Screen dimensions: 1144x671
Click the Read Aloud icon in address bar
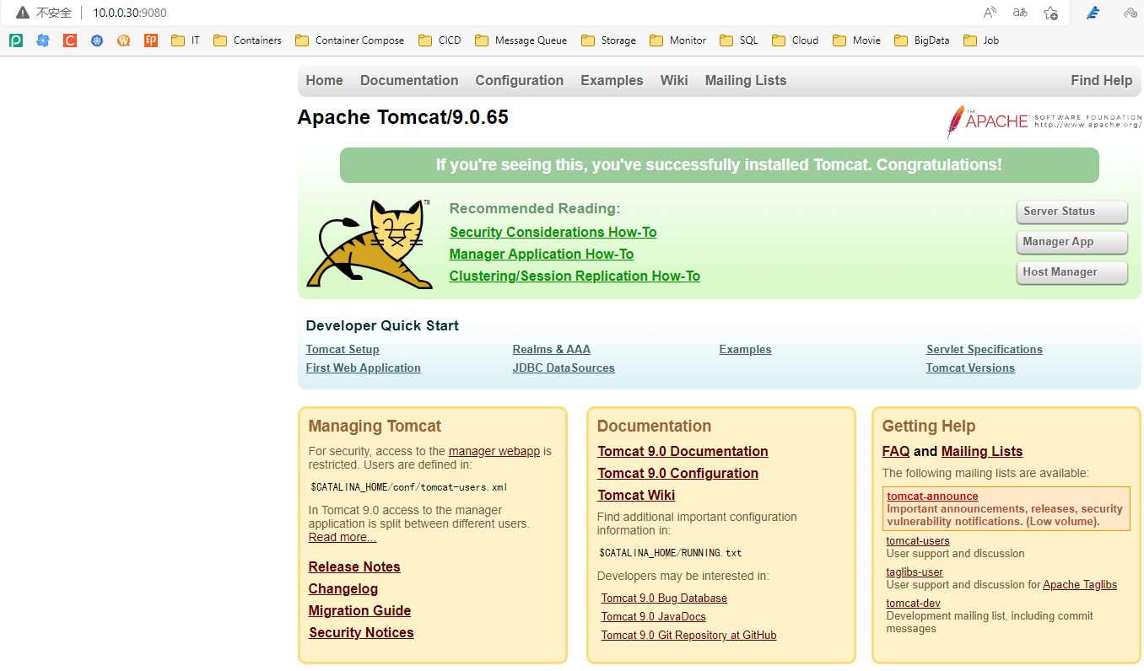click(990, 13)
